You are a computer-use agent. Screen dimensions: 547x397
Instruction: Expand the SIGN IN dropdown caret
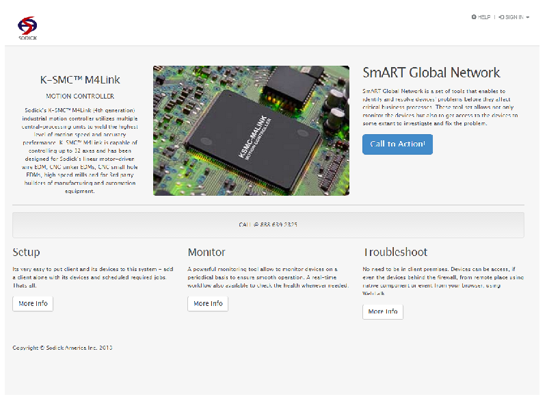[527, 17]
